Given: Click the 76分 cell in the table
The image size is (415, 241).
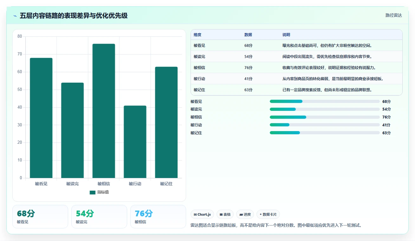Looking at the screenshot, I should pos(249,68).
